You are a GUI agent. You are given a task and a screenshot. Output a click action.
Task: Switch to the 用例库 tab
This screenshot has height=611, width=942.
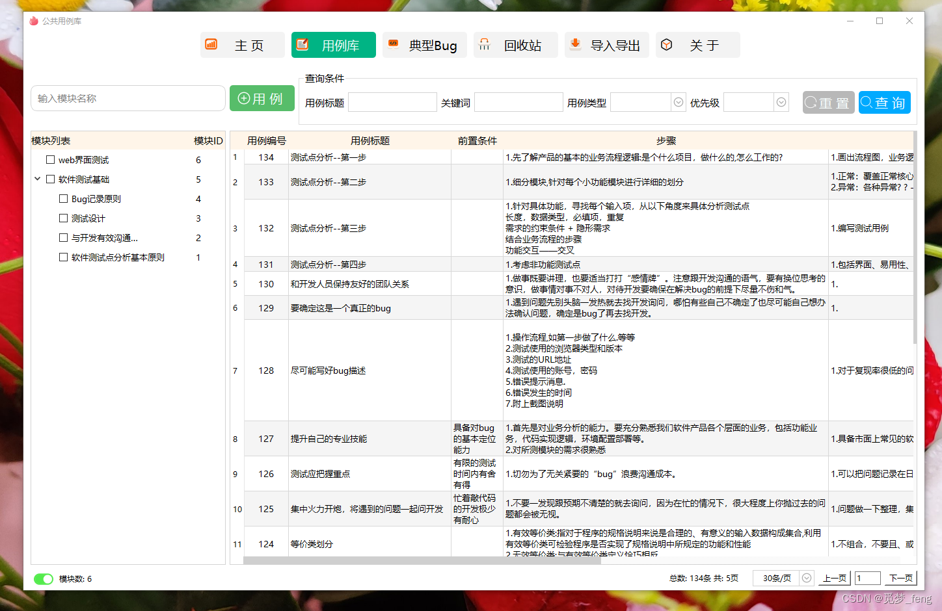pos(334,45)
